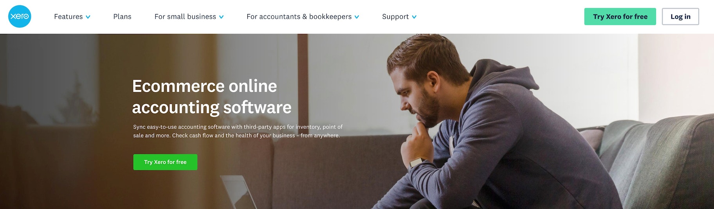The image size is (714, 209).
Task: Click the Xero logo icon
Action: [20, 16]
